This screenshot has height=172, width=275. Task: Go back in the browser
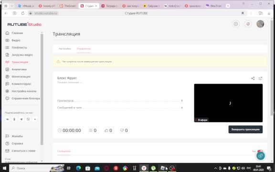[x=6, y=13]
